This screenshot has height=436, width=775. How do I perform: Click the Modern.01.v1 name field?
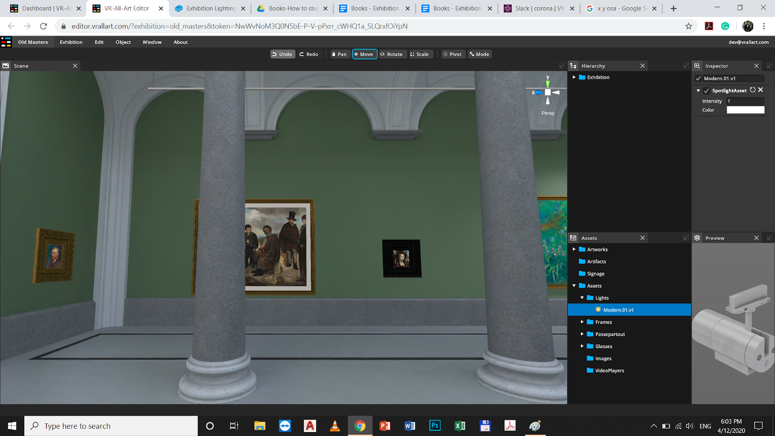(733, 78)
